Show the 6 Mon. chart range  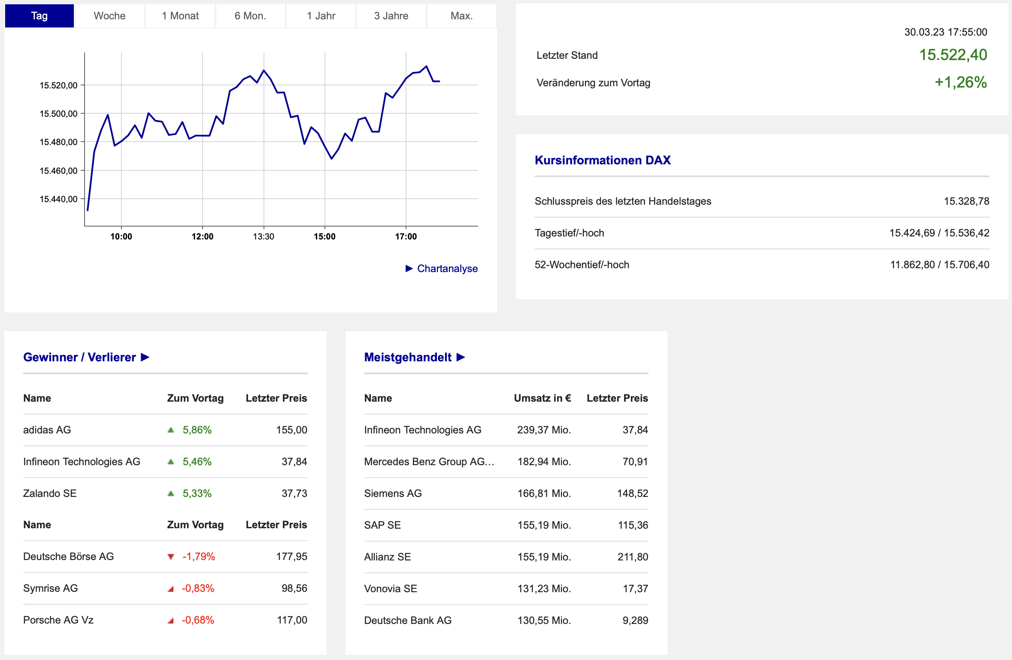(251, 16)
